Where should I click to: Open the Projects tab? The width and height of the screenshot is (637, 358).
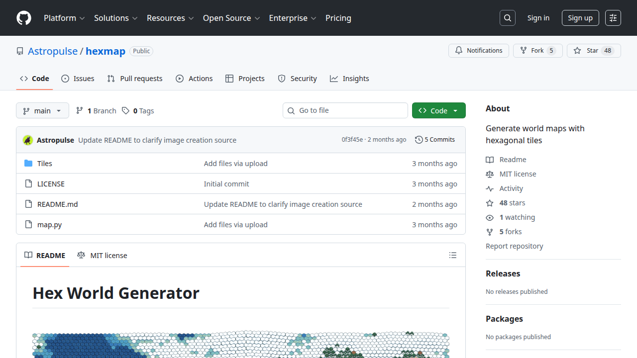(245, 79)
